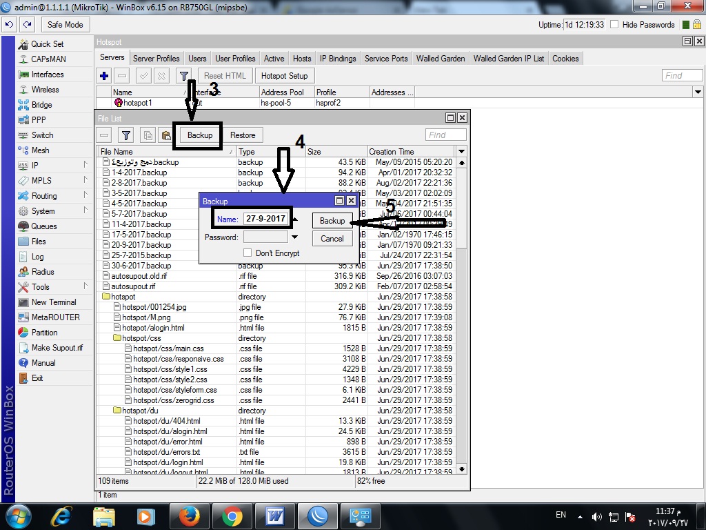
Task: Expand Password field dropdown arrow
Action: pyautogui.click(x=294, y=237)
